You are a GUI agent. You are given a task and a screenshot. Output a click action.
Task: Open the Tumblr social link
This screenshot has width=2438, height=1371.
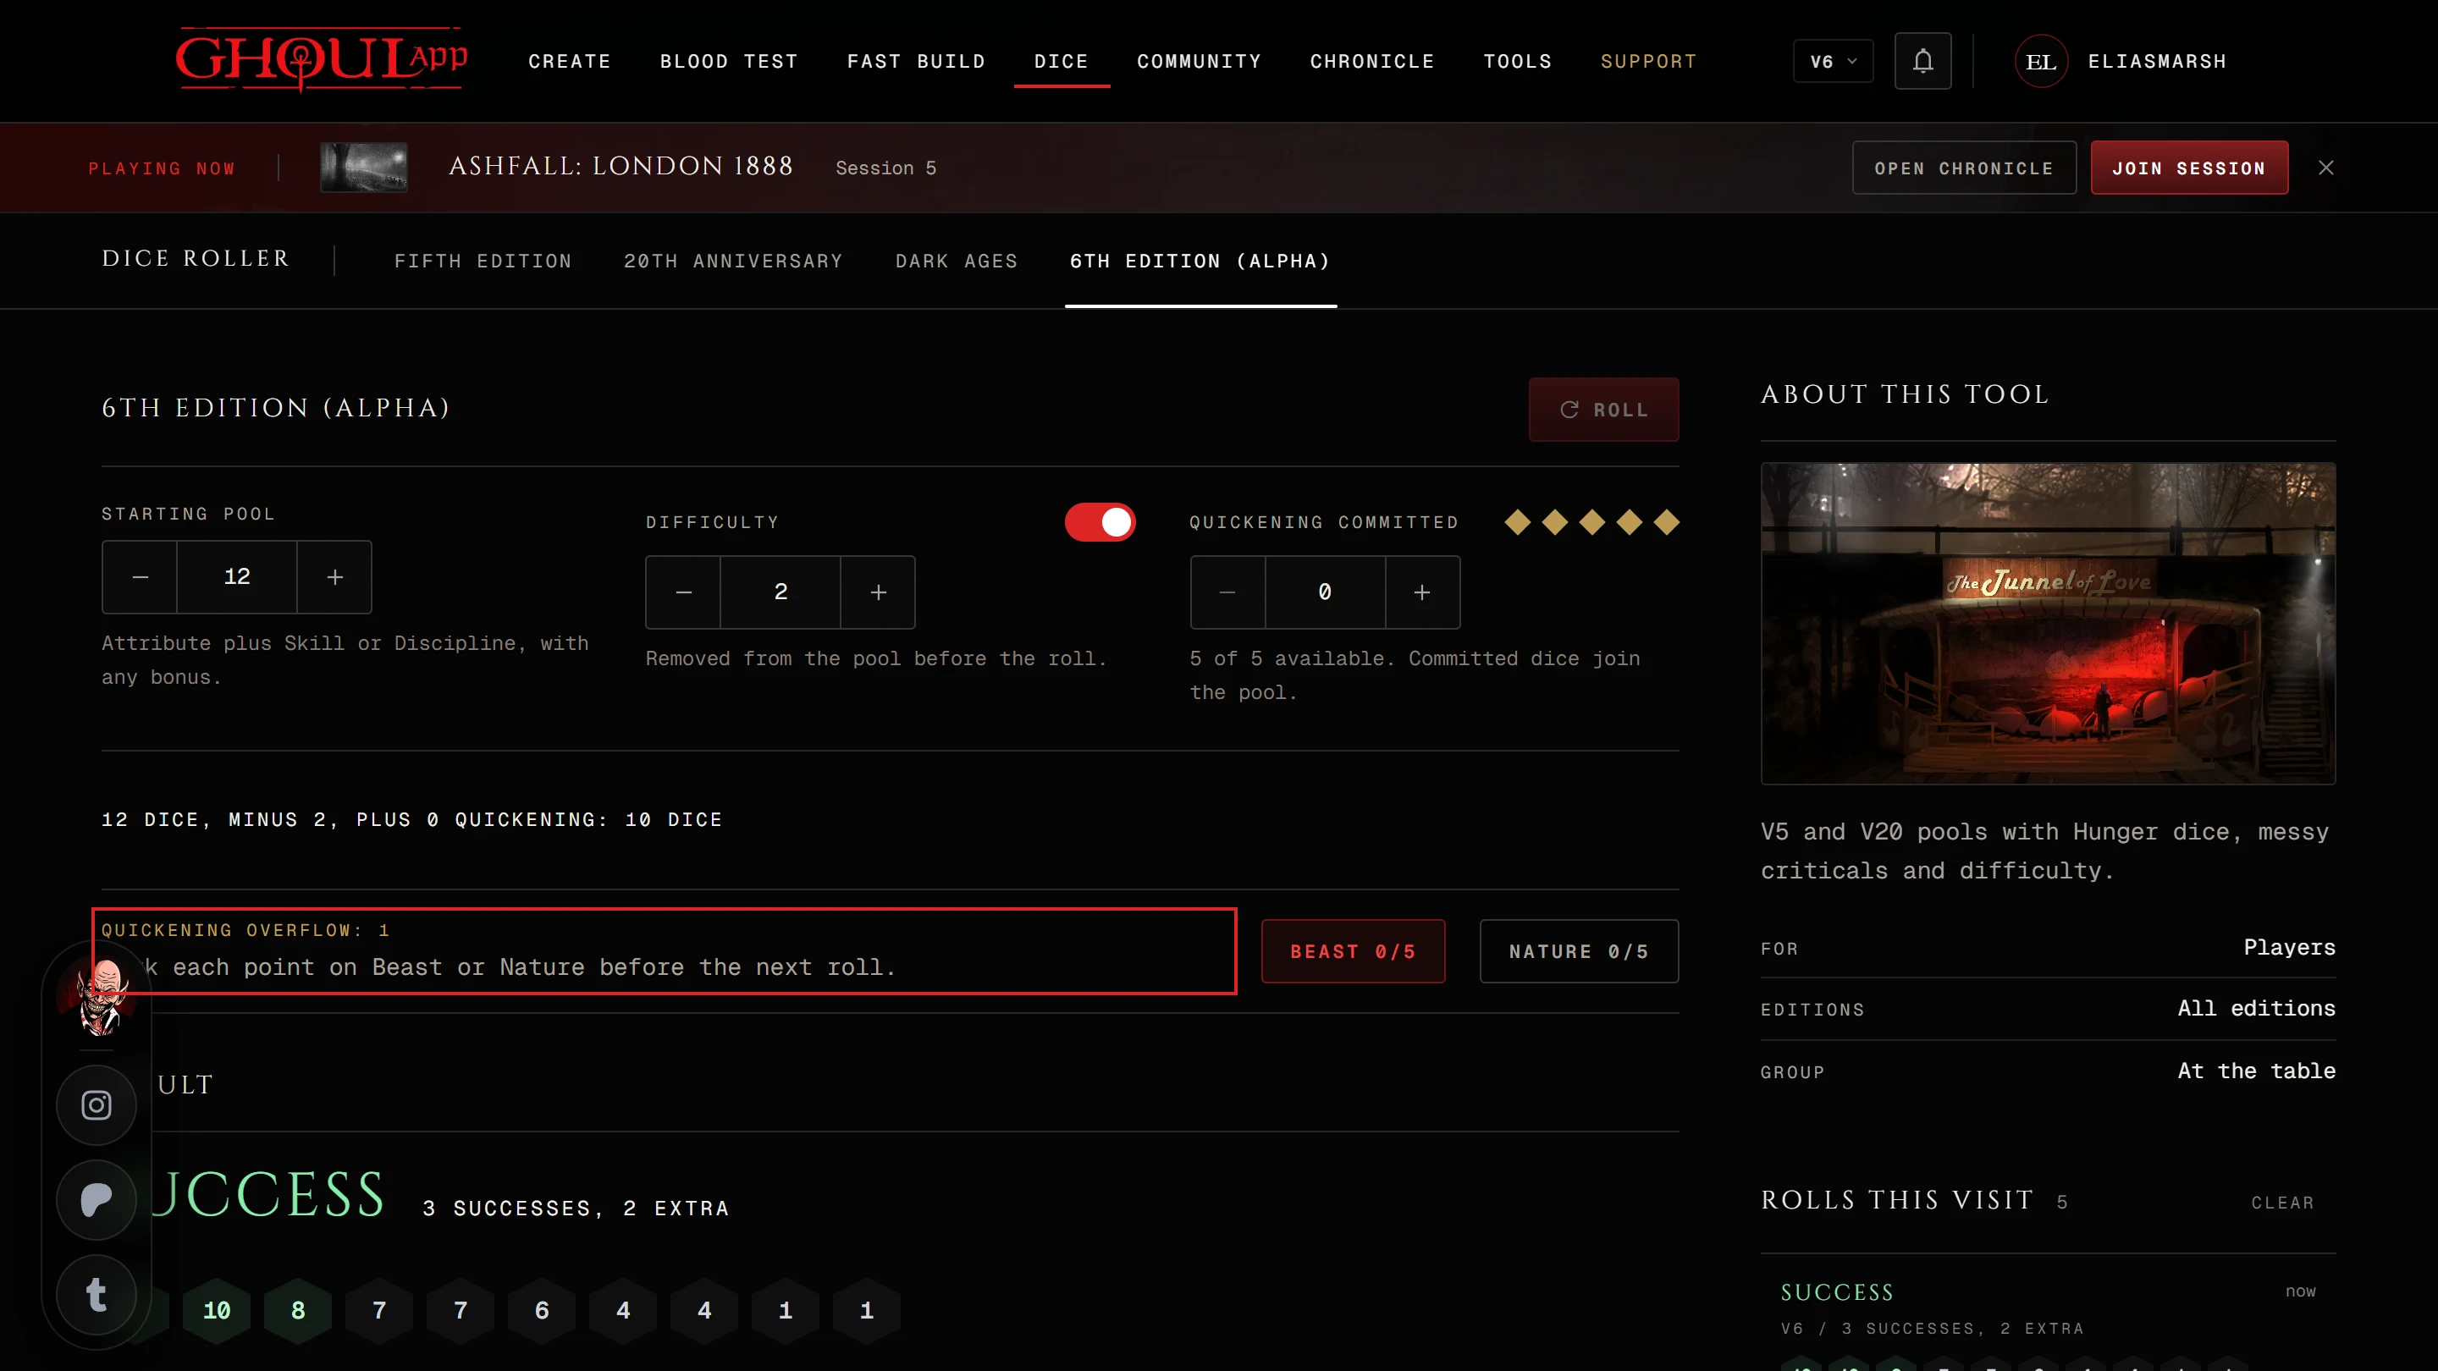(97, 1294)
